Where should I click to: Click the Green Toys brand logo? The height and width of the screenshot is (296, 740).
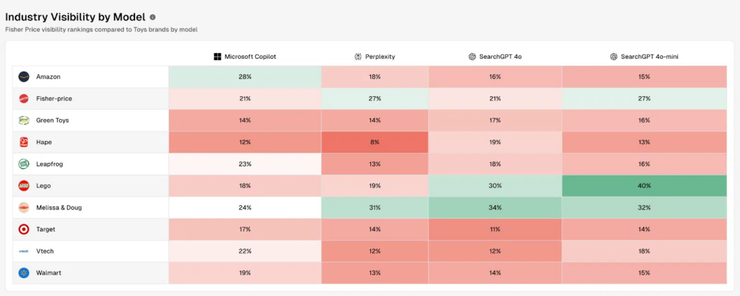(24, 120)
